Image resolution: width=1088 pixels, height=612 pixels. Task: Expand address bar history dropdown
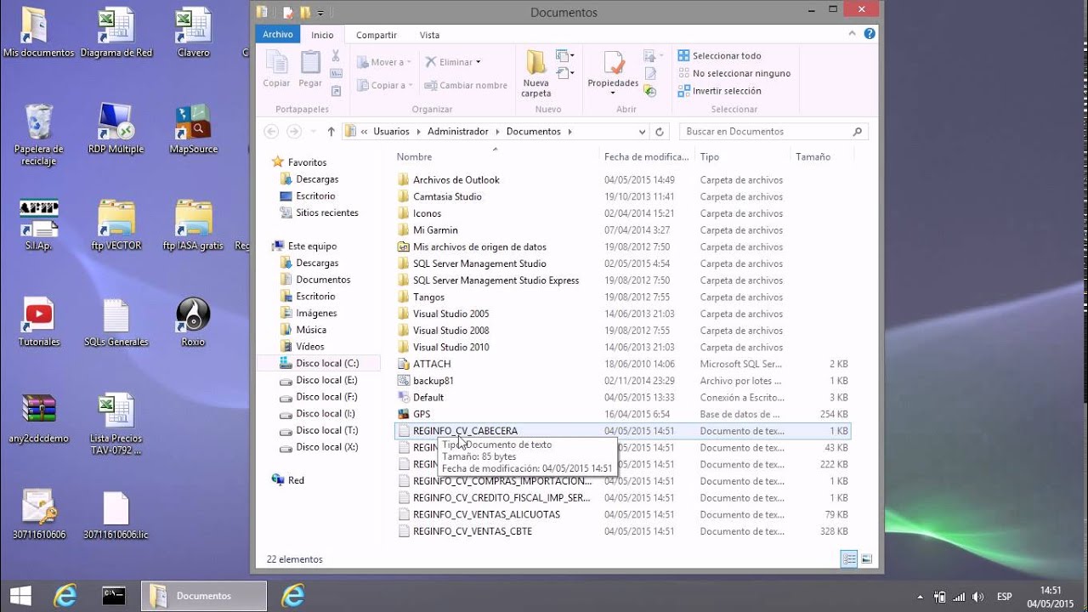(x=642, y=132)
